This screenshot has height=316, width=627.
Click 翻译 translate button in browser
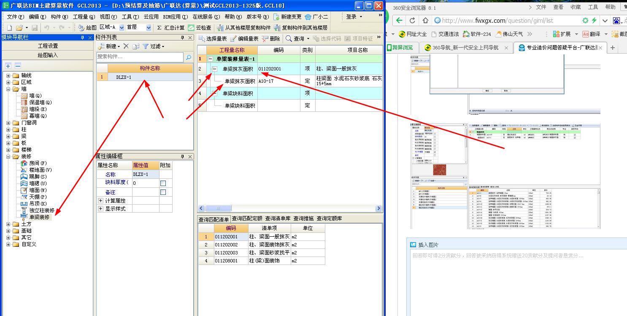(591, 34)
